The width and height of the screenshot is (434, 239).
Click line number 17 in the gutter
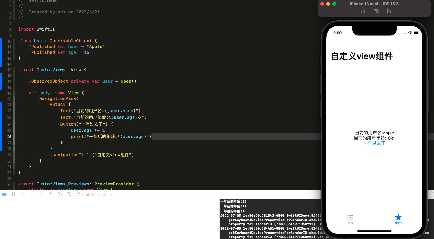pos(9,81)
